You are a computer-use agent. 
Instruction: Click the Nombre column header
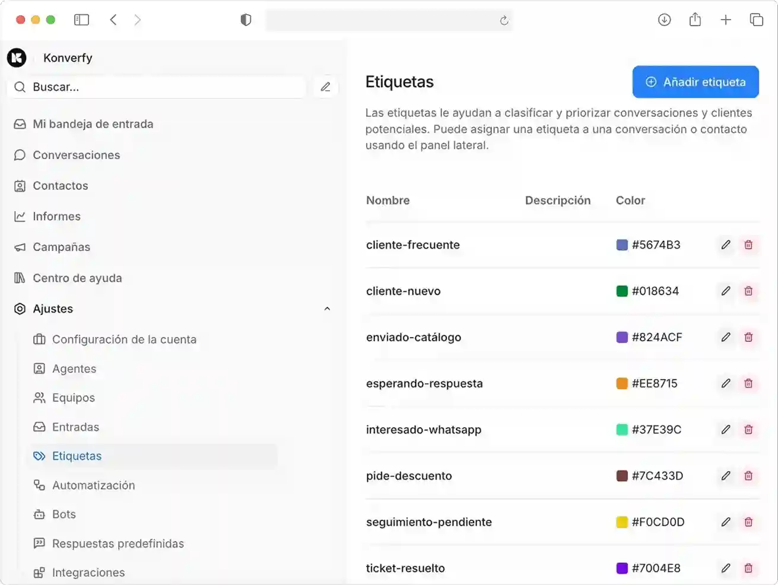(388, 201)
